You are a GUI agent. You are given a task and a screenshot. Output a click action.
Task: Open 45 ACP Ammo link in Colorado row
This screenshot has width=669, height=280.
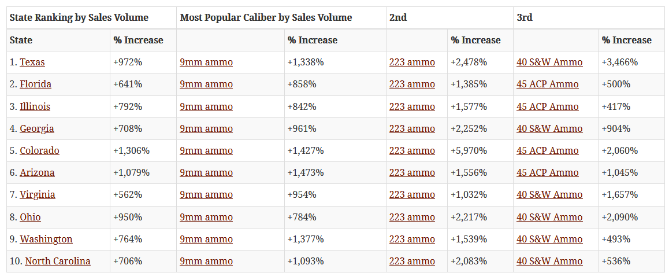point(547,151)
